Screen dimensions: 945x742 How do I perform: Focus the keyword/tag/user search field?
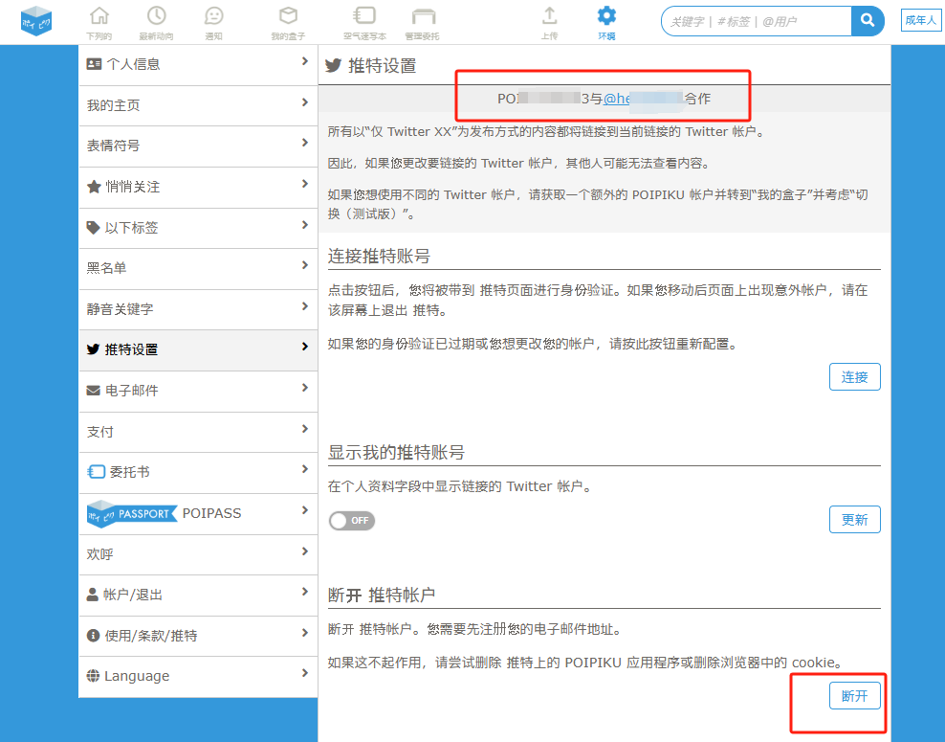757,21
